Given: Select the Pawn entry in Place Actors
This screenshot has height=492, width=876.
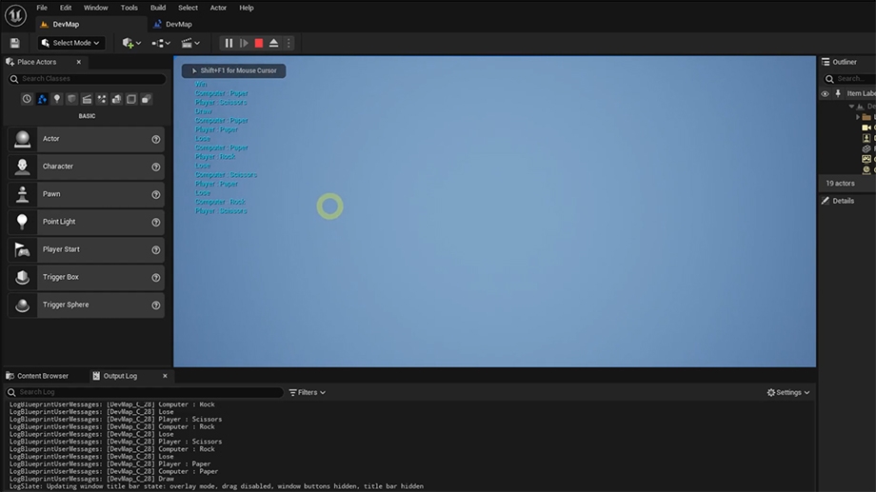Looking at the screenshot, I should pos(86,194).
